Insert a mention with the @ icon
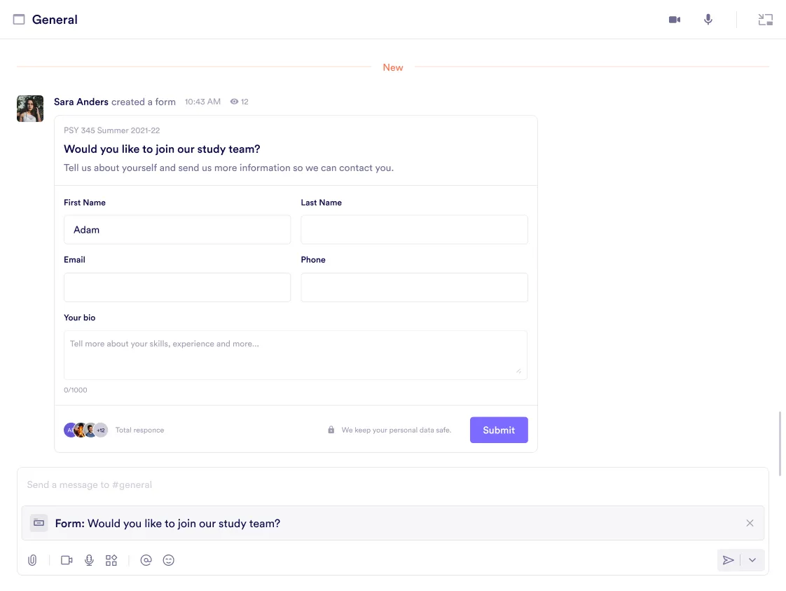This screenshot has height=591, width=786. pos(146,560)
